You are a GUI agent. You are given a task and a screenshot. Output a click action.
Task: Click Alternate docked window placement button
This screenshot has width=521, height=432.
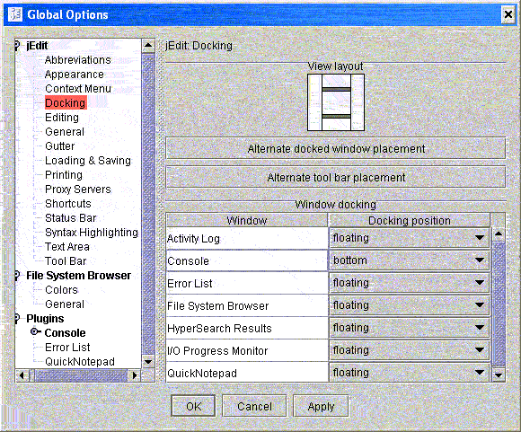pos(336,148)
